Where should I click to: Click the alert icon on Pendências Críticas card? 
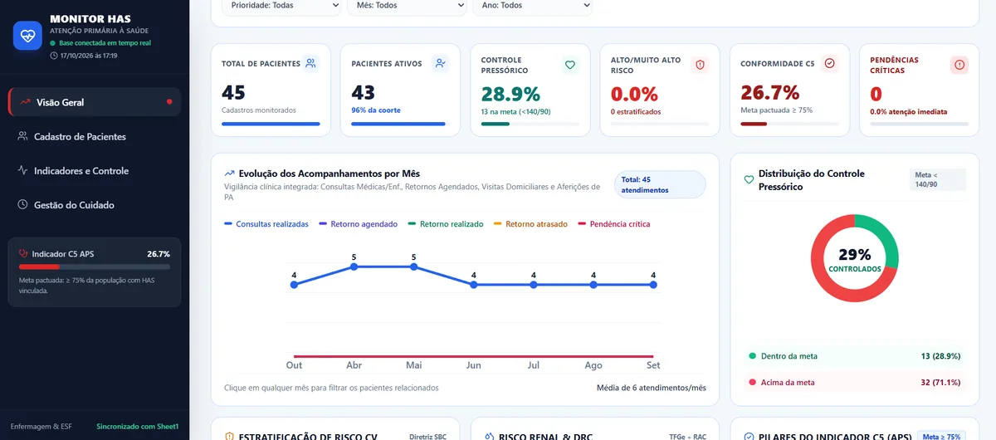[x=959, y=65]
